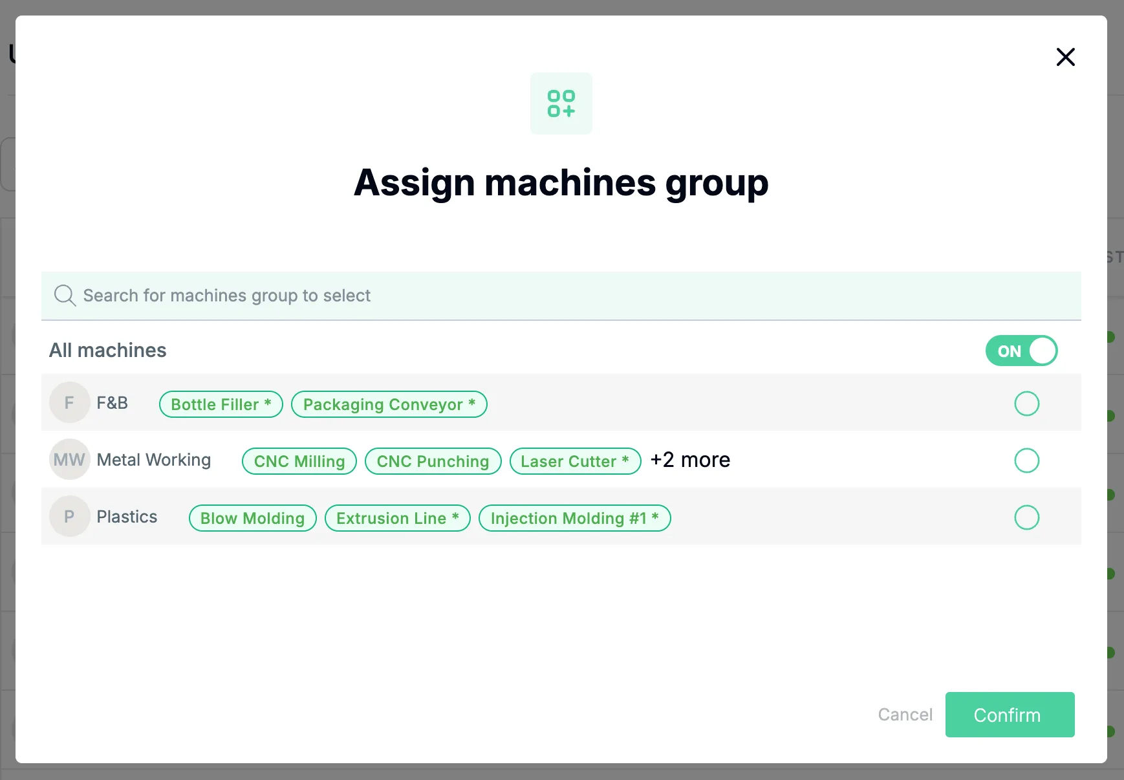Click the Assign machines group heading
The width and height of the screenshot is (1124, 780).
click(x=561, y=183)
